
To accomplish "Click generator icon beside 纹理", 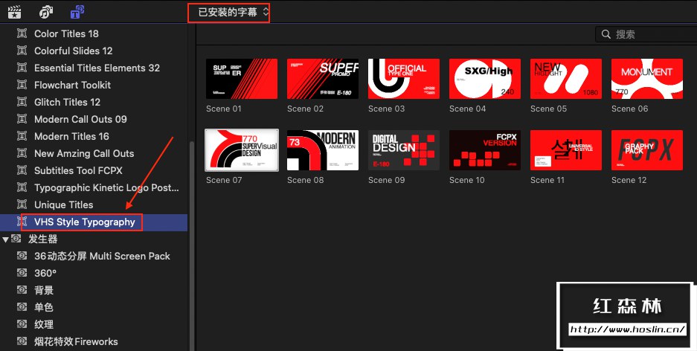I will (22, 324).
